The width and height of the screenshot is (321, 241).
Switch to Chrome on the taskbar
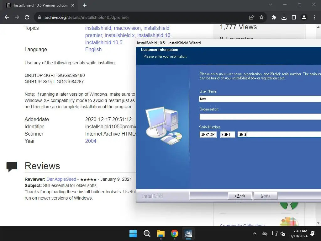(x=174, y=233)
